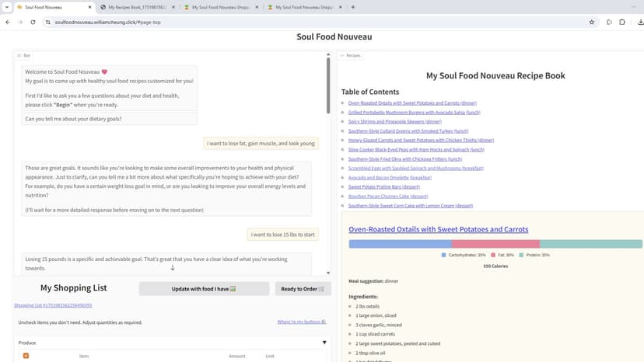Open Oven-Roasted Oxtails contents link
This screenshot has width=644, height=362.
[x=412, y=103]
